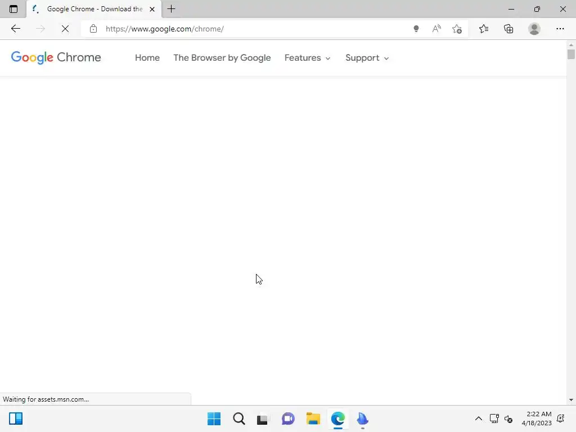This screenshot has width=576, height=432.
Task: Click the vertical scrollbar thumb
Action: [571, 55]
